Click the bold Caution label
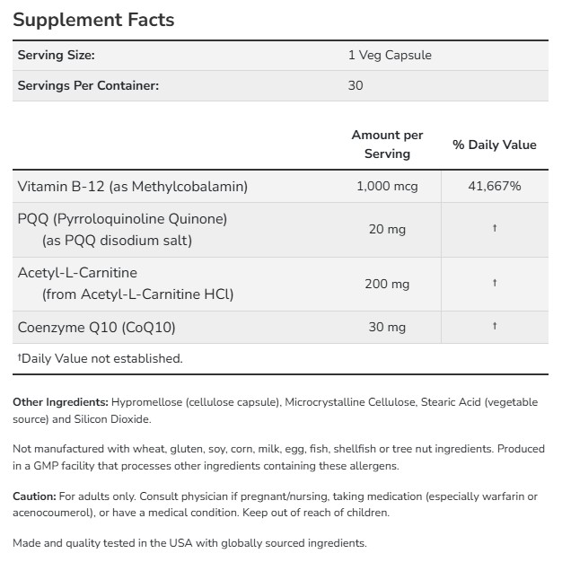 click(x=34, y=496)
